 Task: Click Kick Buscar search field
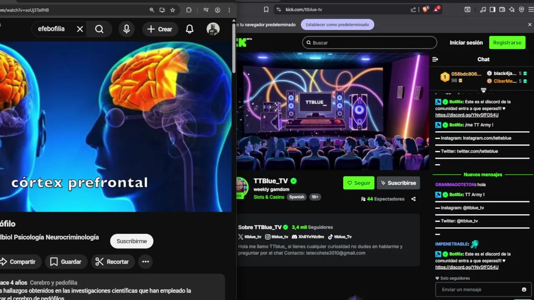point(370,42)
